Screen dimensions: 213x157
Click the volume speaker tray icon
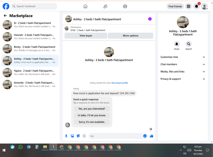[x=184, y=154]
